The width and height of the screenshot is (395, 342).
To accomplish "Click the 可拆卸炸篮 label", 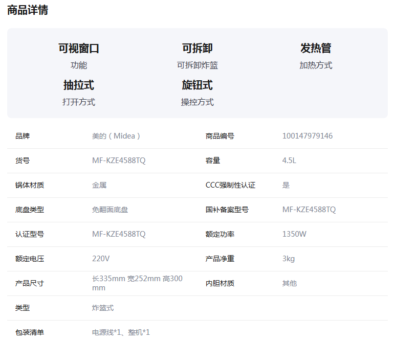I will [198, 65].
